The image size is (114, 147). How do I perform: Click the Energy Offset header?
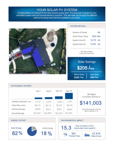point(18,120)
